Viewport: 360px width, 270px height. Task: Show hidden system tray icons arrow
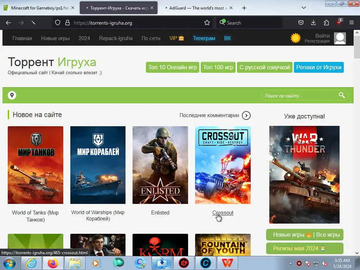coord(290,264)
